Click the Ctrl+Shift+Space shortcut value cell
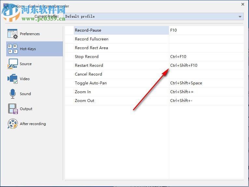The height and width of the screenshot is (187, 249). (x=206, y=83)
